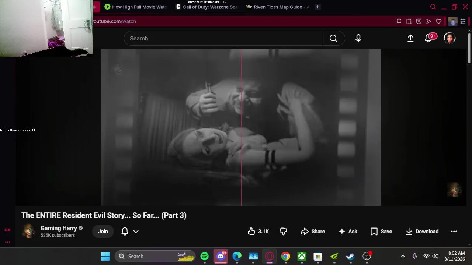
Task: Open Discord from the taskbar
Action: pos(221,256)
